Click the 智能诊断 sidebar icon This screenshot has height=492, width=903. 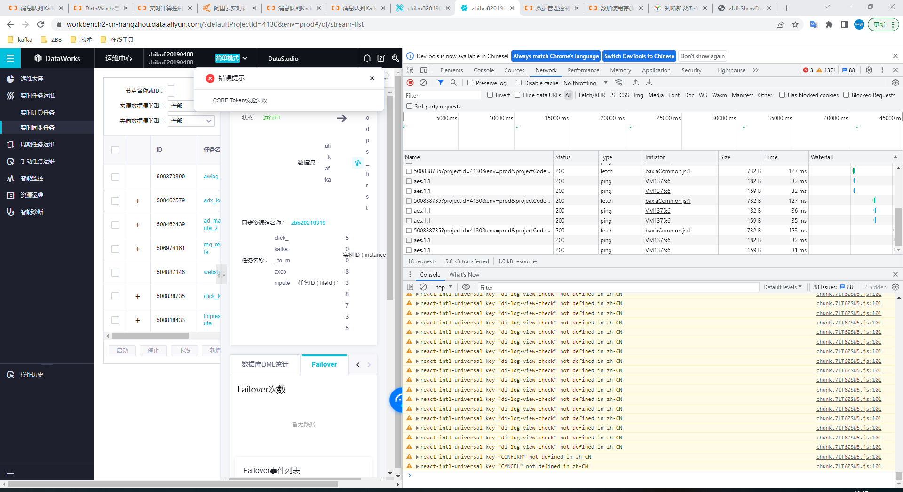point(10,212)
